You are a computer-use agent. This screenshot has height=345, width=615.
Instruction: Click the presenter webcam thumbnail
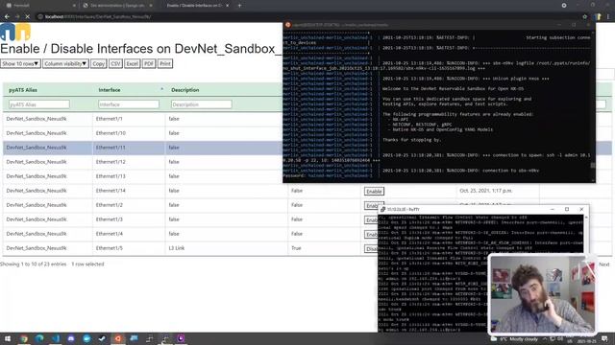pyautogui.click(x=542, y=294)
